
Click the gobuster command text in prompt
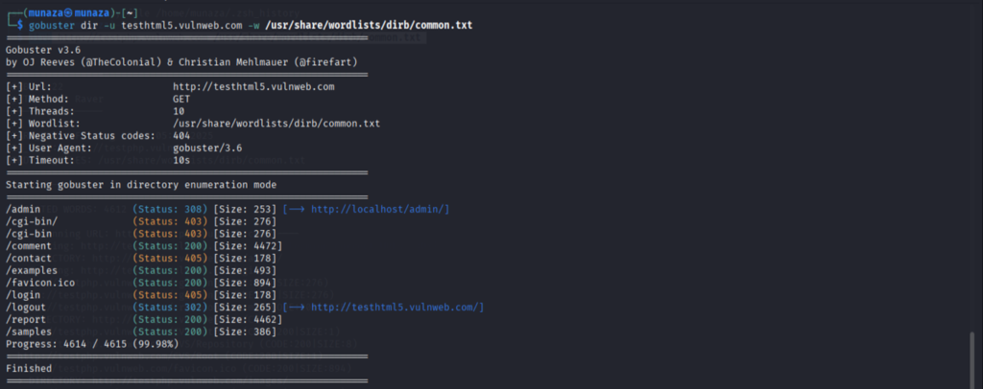point(53,25)
